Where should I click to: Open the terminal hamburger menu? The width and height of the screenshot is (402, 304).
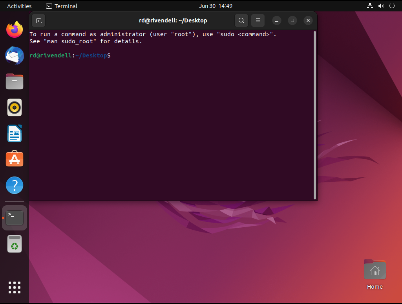tap(258, 20)
